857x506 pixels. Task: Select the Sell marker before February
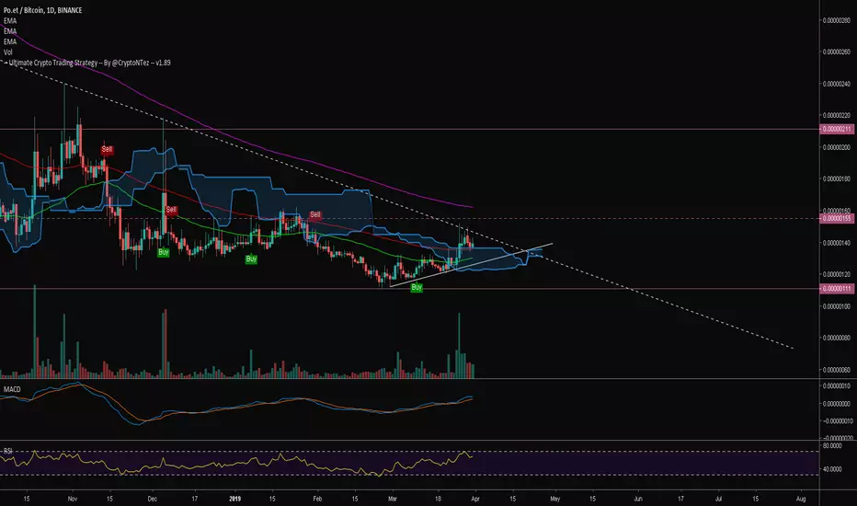tap(315, 214)
